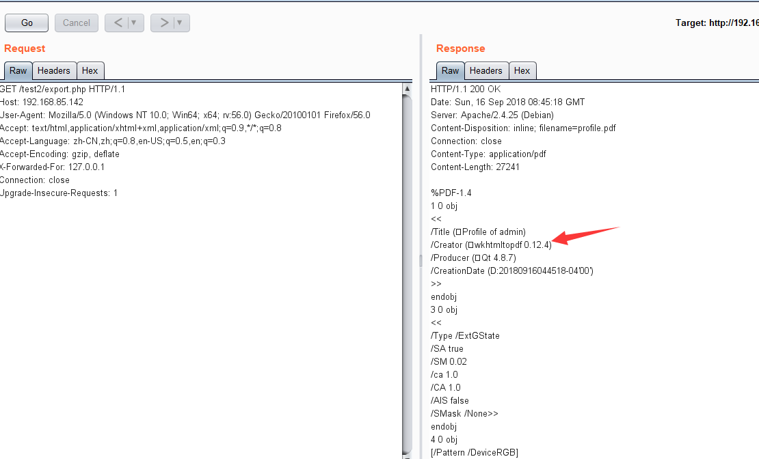The image size is (759, 459).
Task: Click the response Connection: close line
Action: point(466,141)
